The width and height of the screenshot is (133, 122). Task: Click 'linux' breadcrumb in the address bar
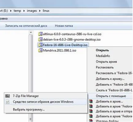46,11
